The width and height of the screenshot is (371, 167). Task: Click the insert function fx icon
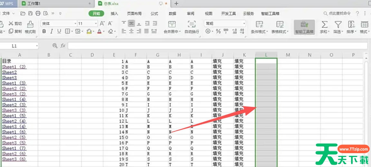[x=63, y=46]
